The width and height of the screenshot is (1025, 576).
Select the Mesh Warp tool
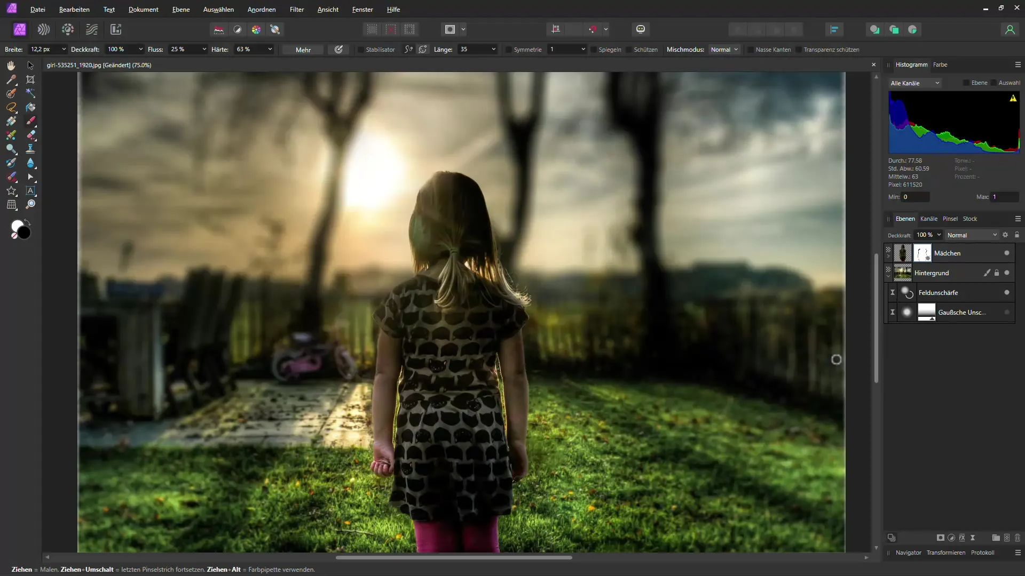pos(11,204)
